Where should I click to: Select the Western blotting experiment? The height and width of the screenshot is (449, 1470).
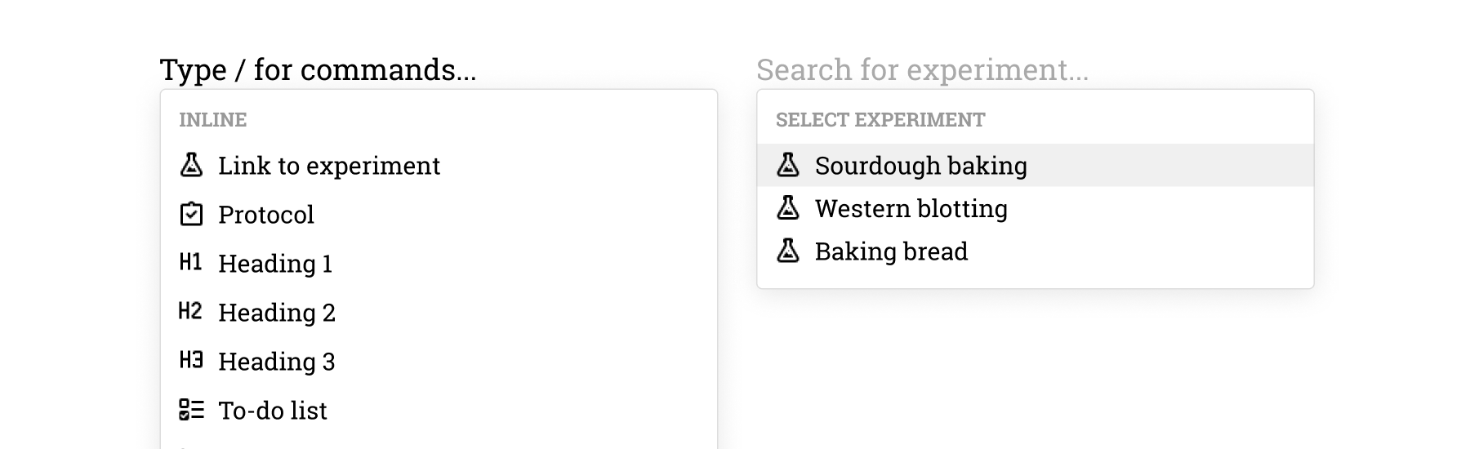point(911,209)
